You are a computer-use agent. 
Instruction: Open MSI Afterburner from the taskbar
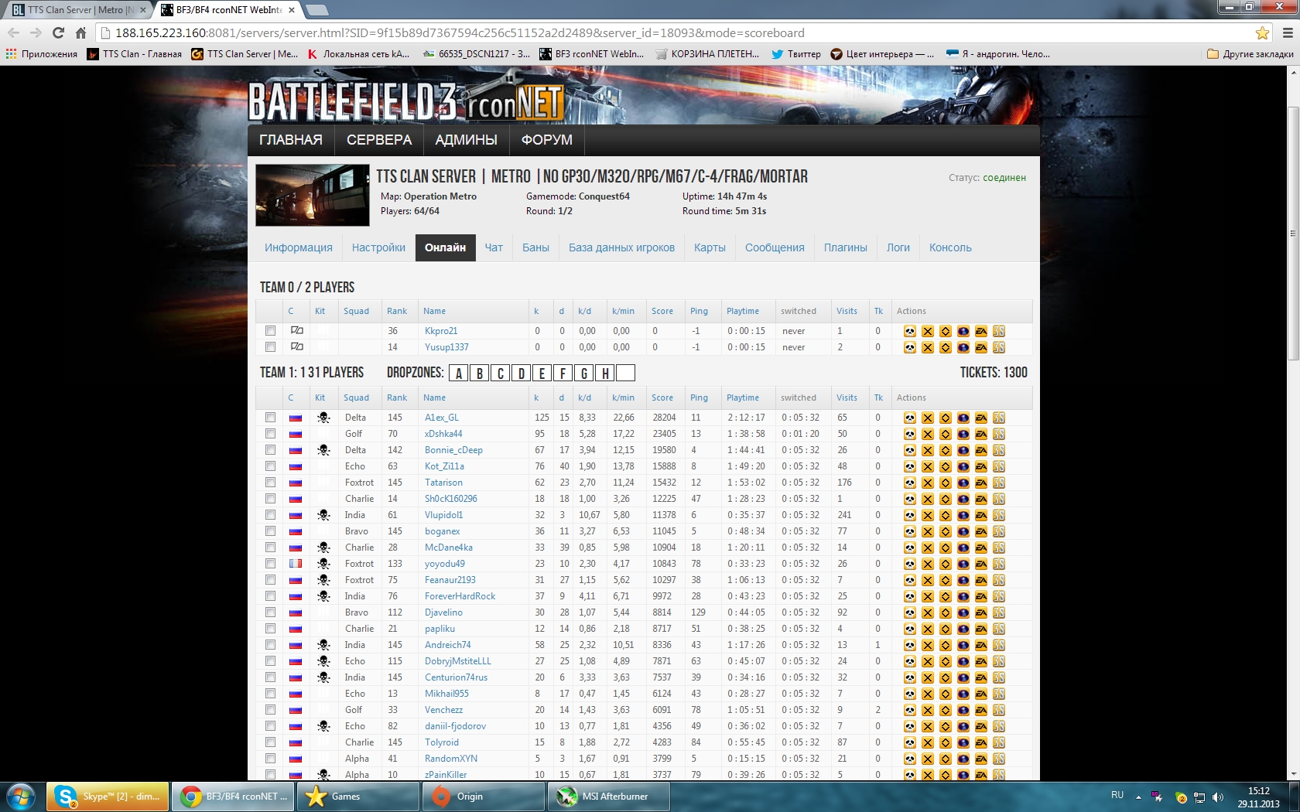click(609, 797)
